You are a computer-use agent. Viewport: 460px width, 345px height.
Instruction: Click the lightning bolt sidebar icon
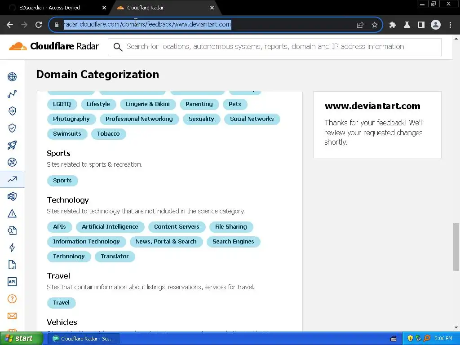click(x=12, y=248)
